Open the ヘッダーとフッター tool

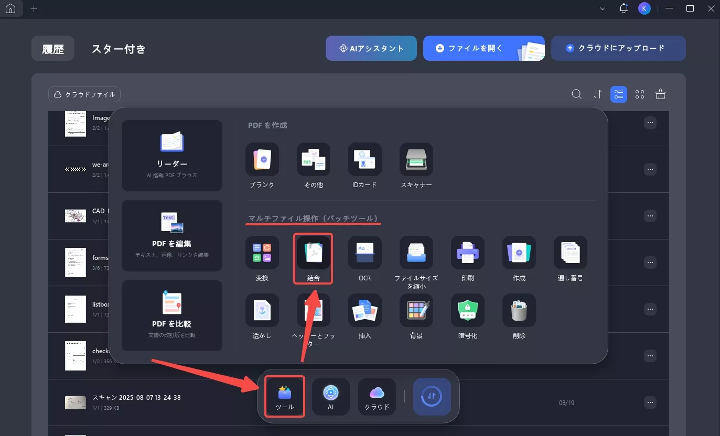(314, 310)
